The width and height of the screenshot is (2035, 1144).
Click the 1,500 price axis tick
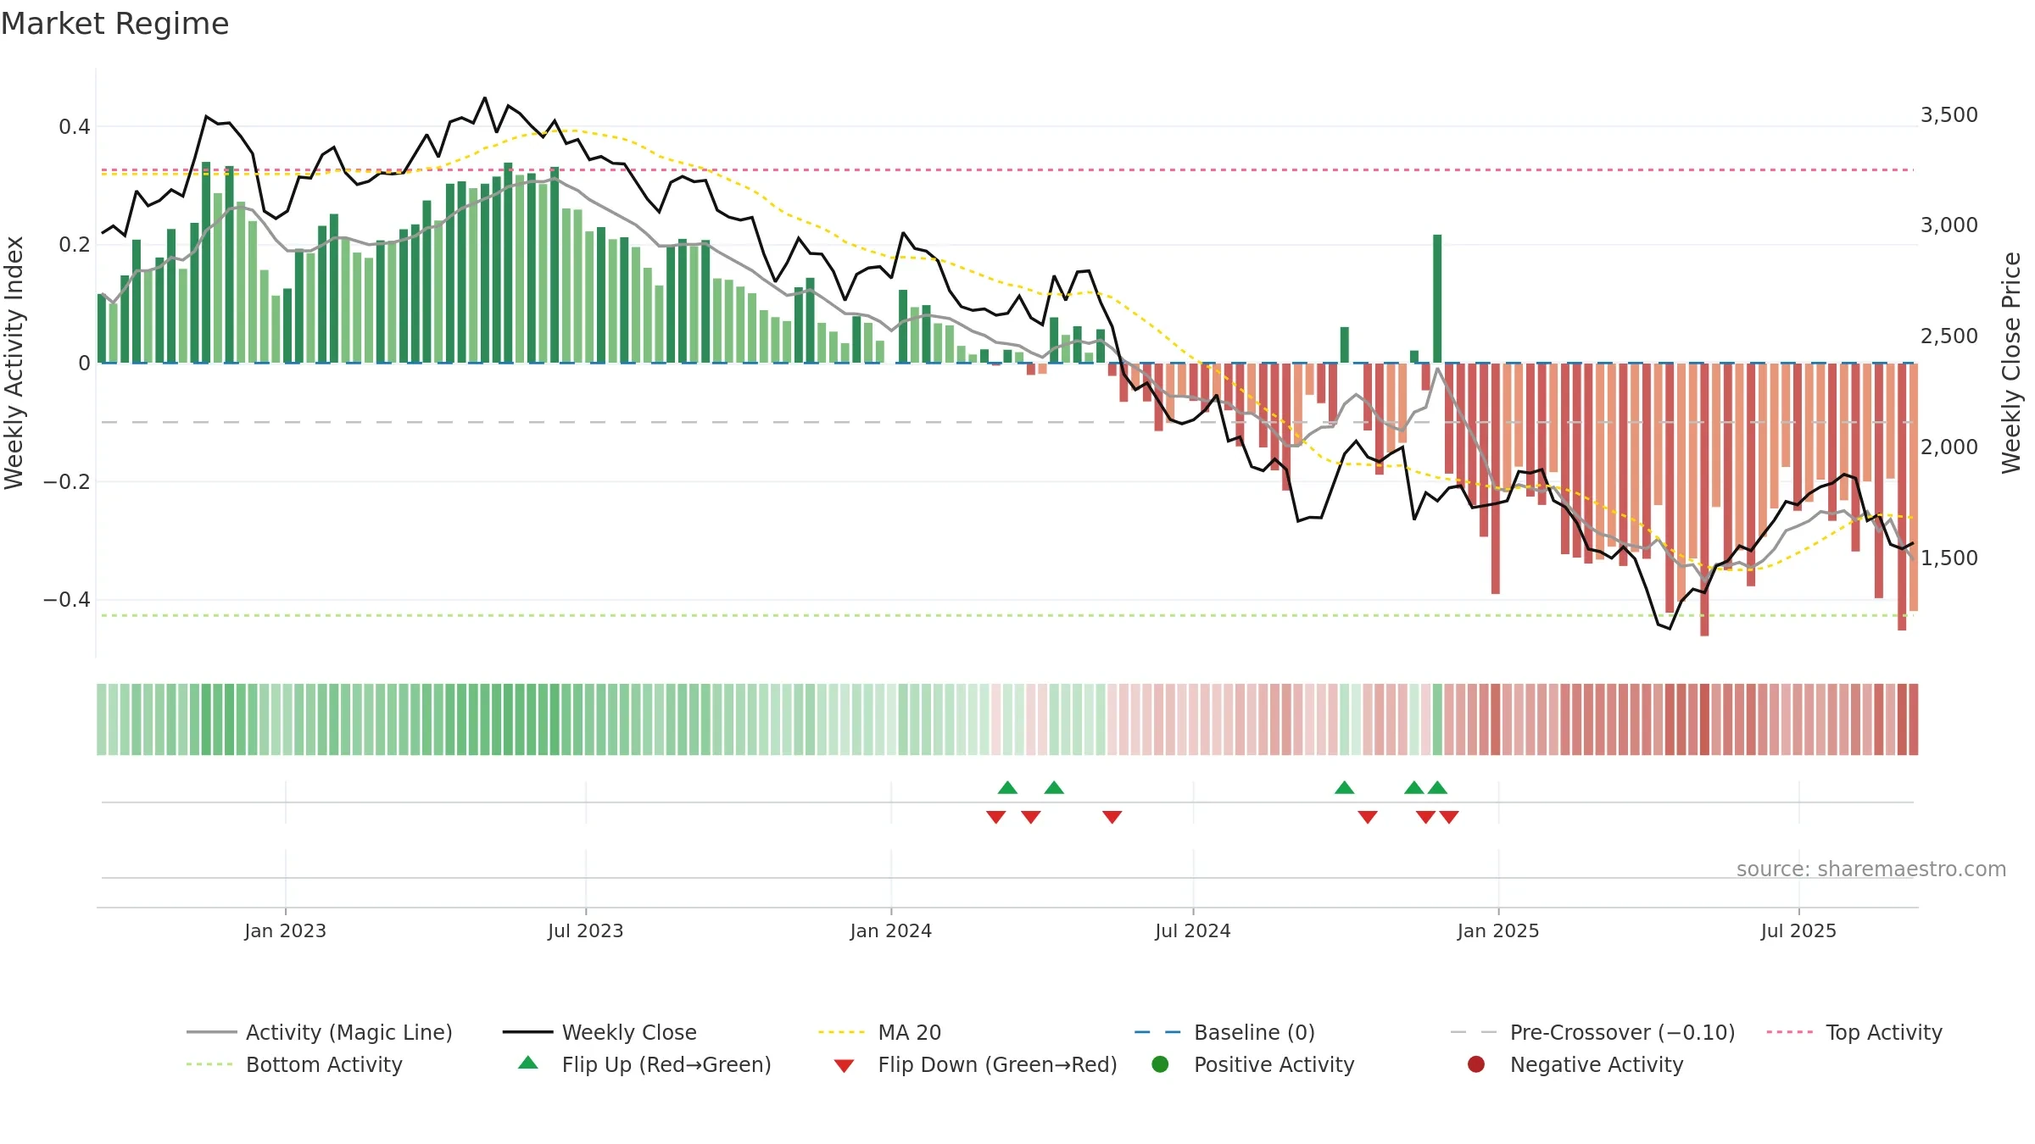[1949, 558]
